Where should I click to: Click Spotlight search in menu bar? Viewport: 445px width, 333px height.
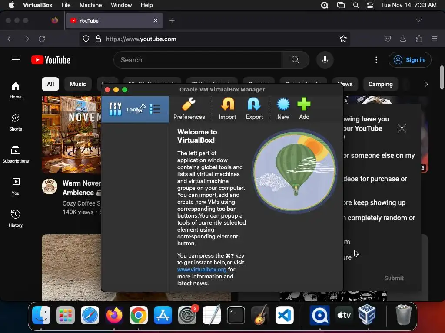pos(355,5)
